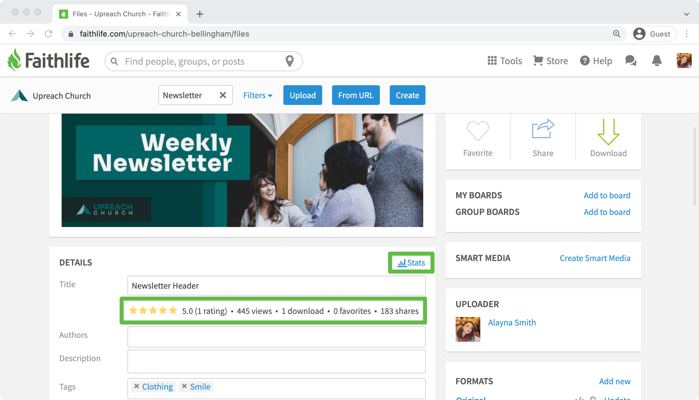Click the location pin in search bar
This screenshot has width=699, height=400.
click(x=290, y=61)
